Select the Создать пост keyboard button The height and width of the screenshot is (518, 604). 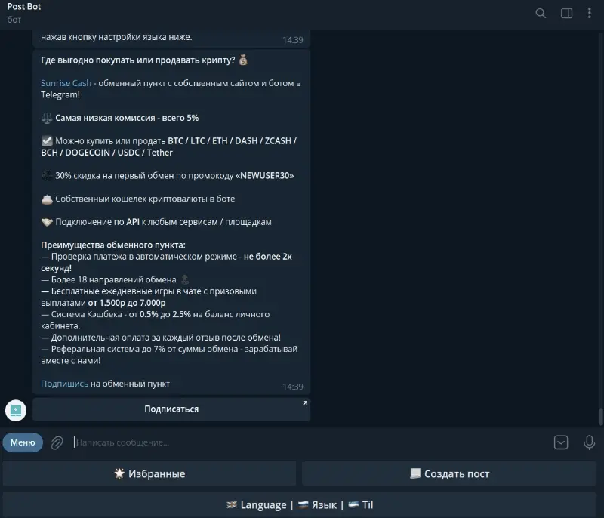pos(449,473)
